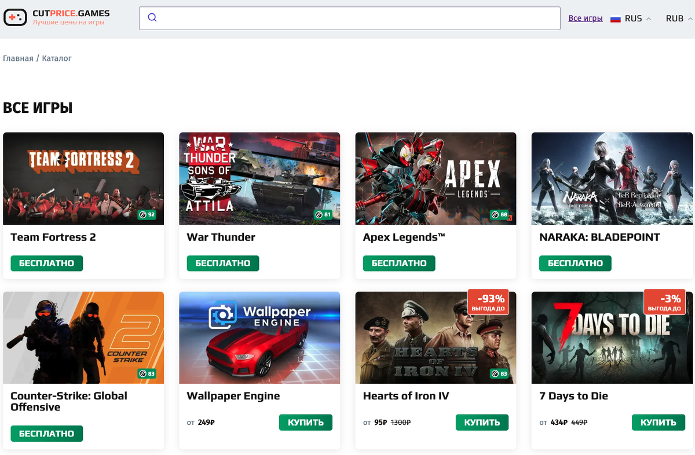Click 'БЕСПЛАТНО' button for Team Fortress 2
The image size is (695, 455).
pyautogui.click(x=47, y=263)
